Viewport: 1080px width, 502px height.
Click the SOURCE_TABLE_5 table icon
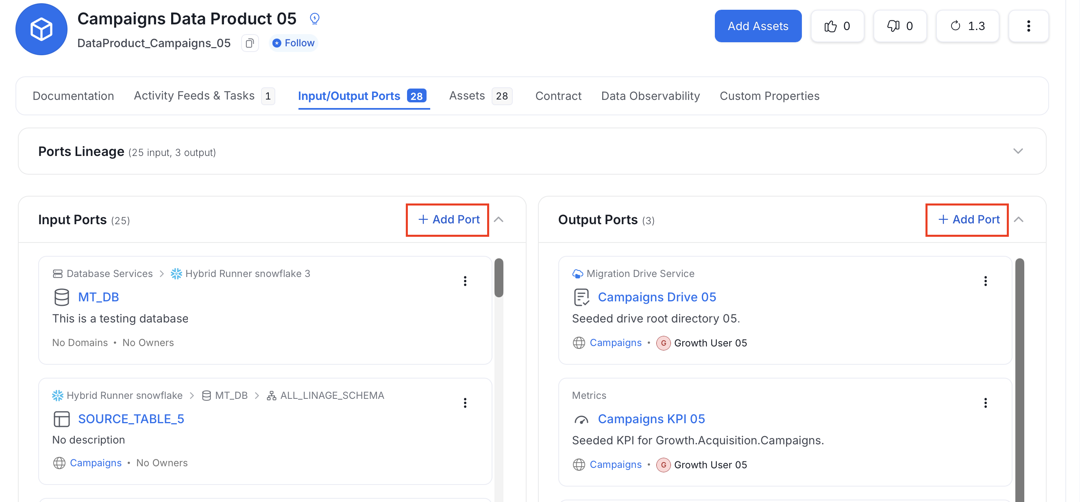[62, 419]
